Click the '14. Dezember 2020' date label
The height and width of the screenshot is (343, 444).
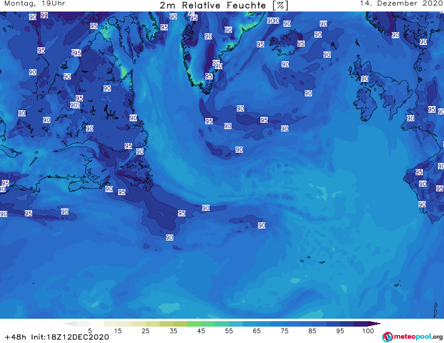(401, 4)
